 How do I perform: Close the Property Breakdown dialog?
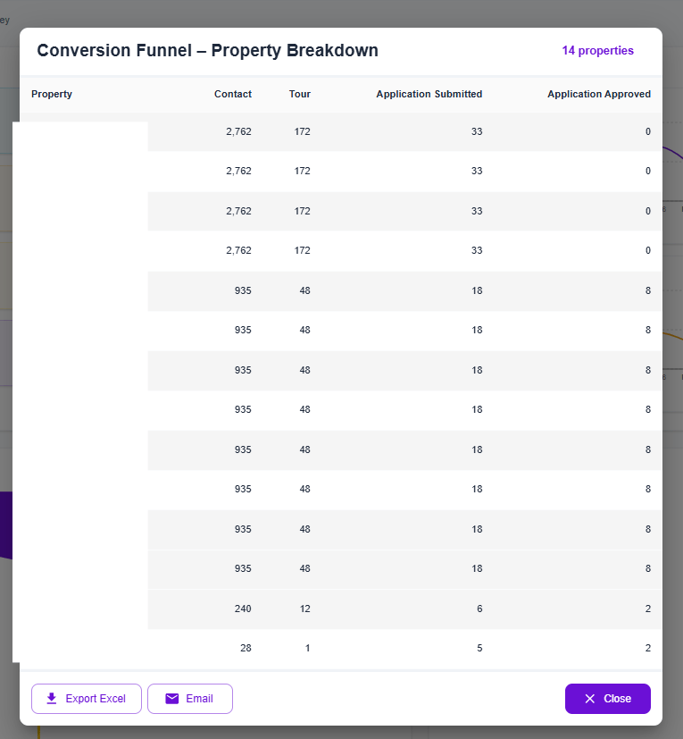click(x=607, y=699)
